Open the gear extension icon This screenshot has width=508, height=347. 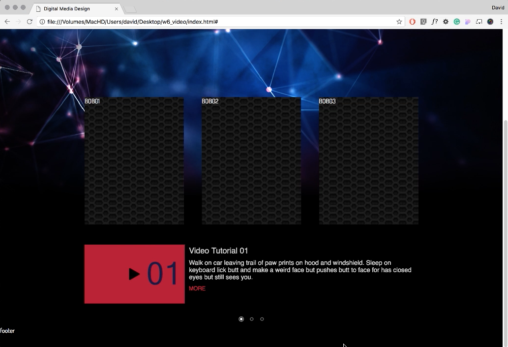tap(446, 22)
